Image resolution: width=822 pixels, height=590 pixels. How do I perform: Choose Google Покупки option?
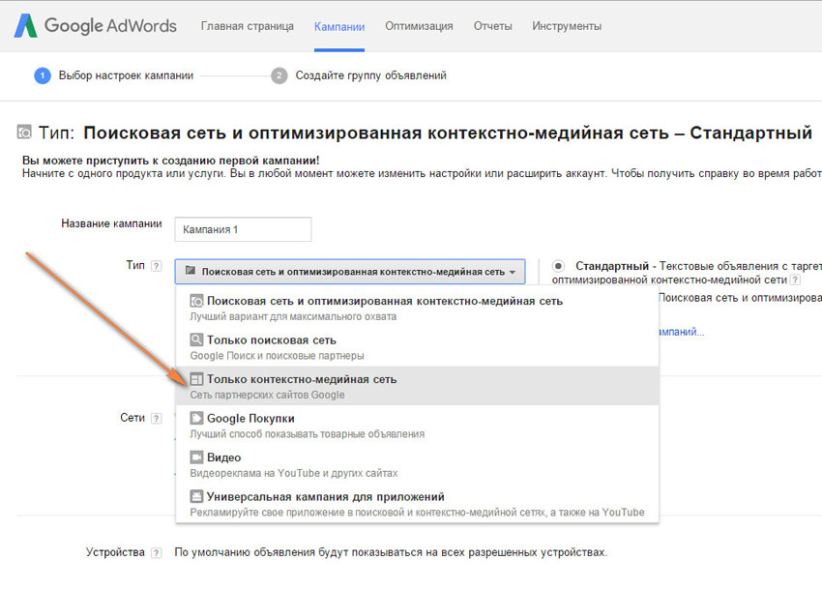(418, 425)
